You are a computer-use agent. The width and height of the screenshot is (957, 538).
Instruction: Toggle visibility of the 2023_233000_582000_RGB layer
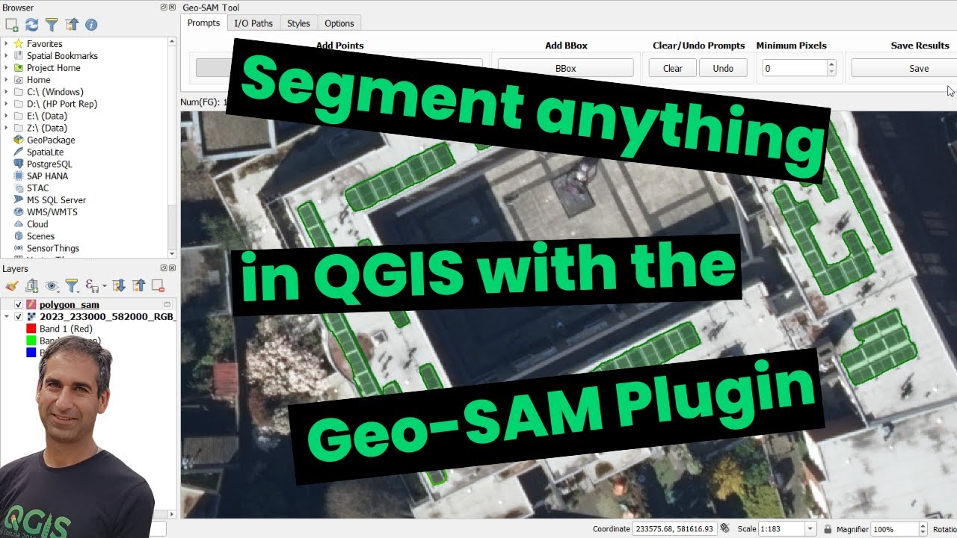coord(19,317)
